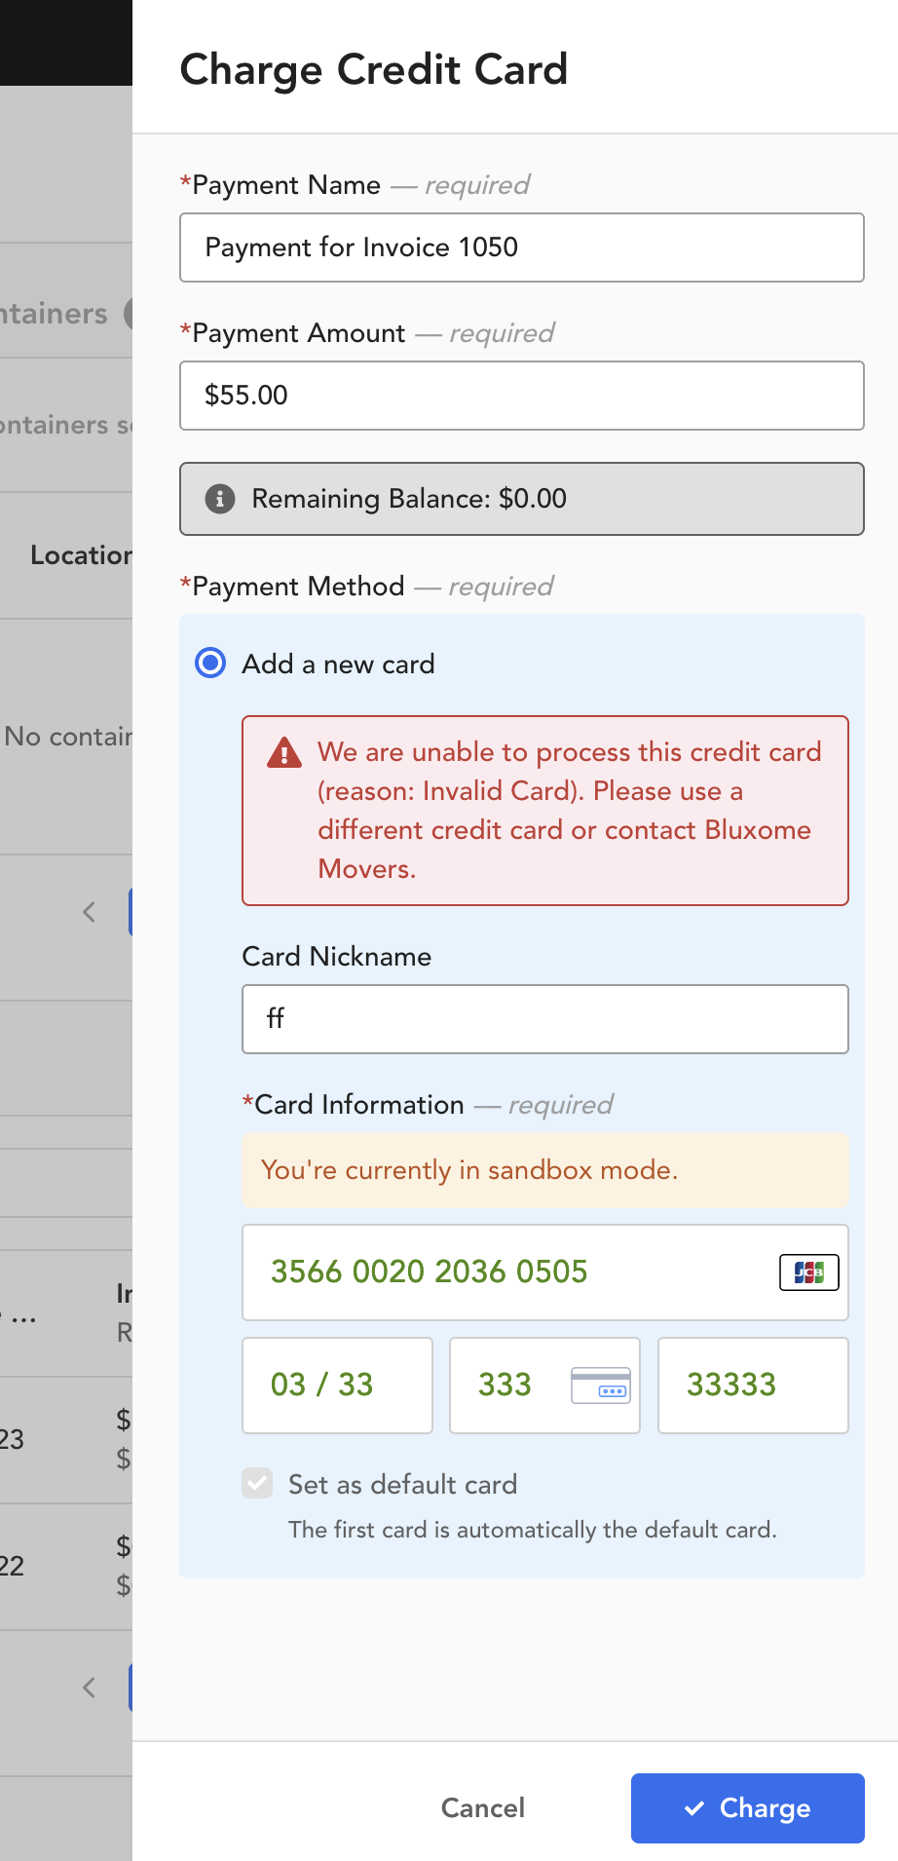
Task: Select the Add a new card radio
Action: click(x=210, y=664)
